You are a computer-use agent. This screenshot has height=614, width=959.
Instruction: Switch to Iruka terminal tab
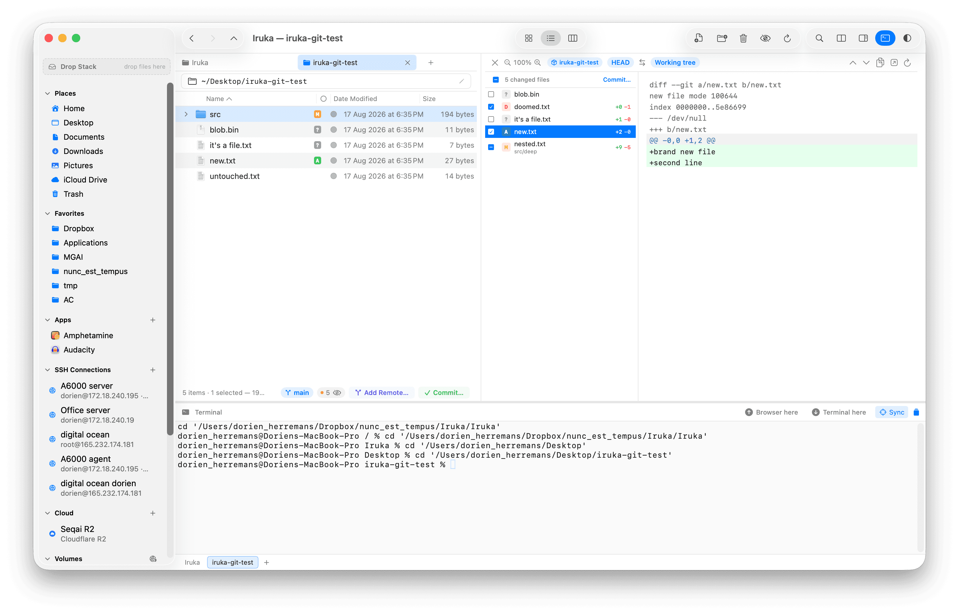[x=192, y=562]
